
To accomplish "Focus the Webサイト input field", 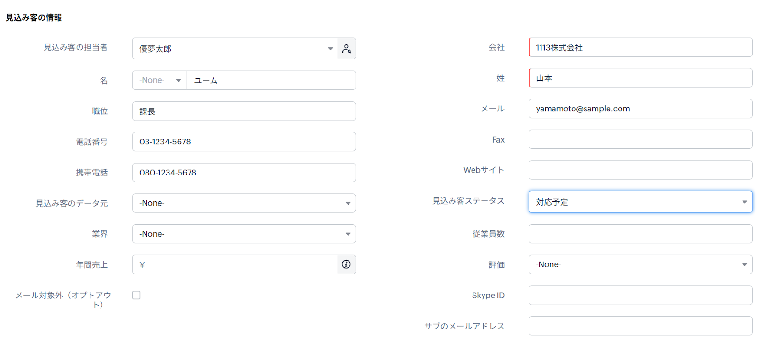I will (640, 170).
